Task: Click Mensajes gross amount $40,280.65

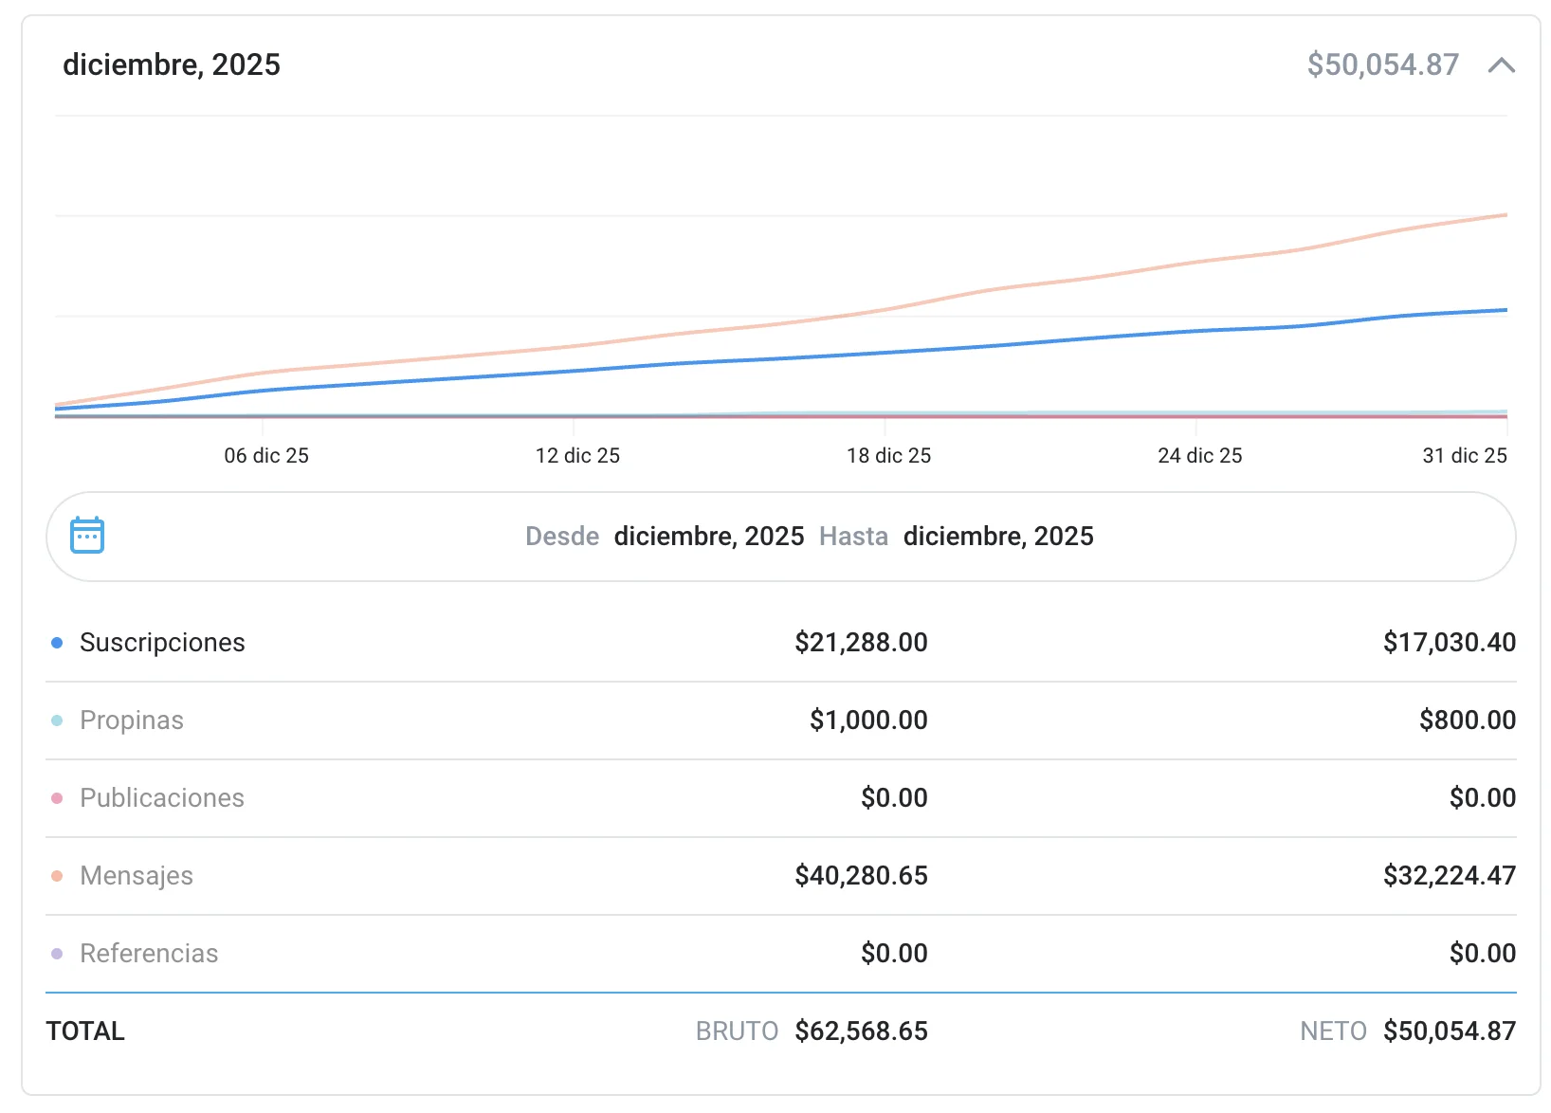Action: (x=862, y=876)
